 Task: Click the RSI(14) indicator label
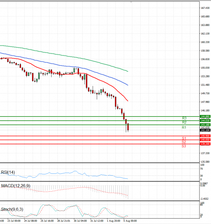point(8,172)
